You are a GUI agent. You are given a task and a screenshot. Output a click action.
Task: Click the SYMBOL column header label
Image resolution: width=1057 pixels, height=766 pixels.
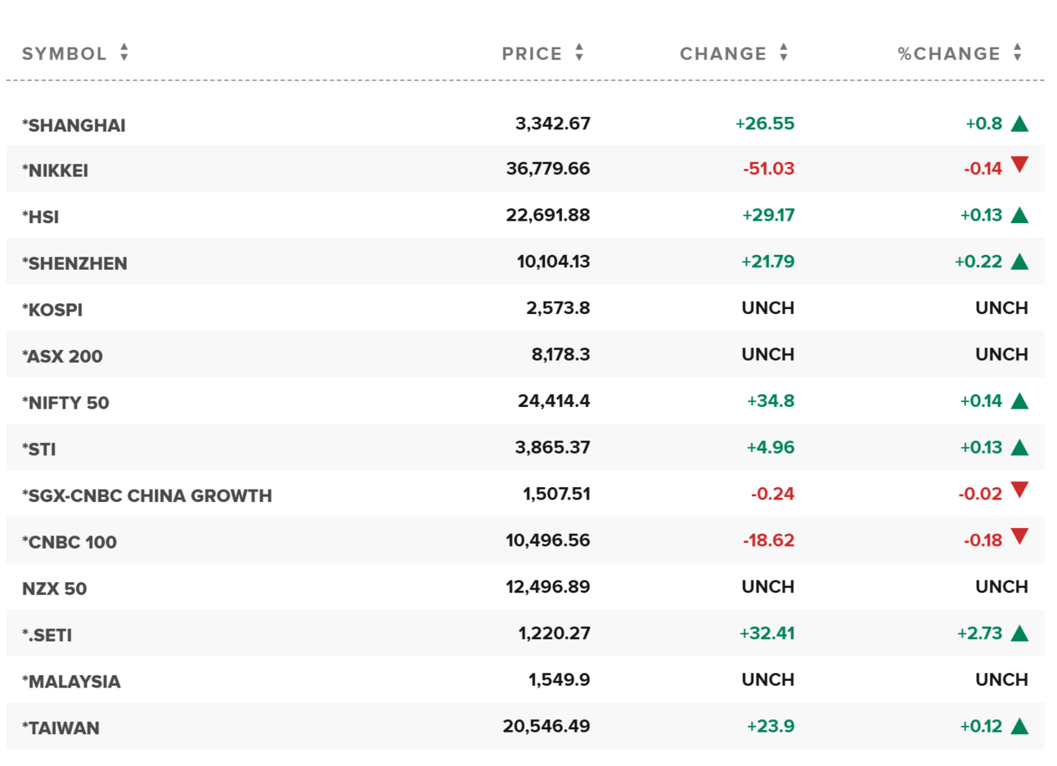(64, 54)
